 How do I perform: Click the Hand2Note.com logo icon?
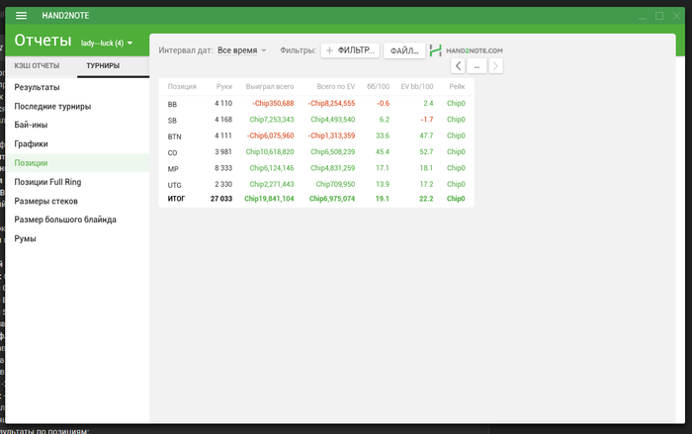click(x=436, y=50)
